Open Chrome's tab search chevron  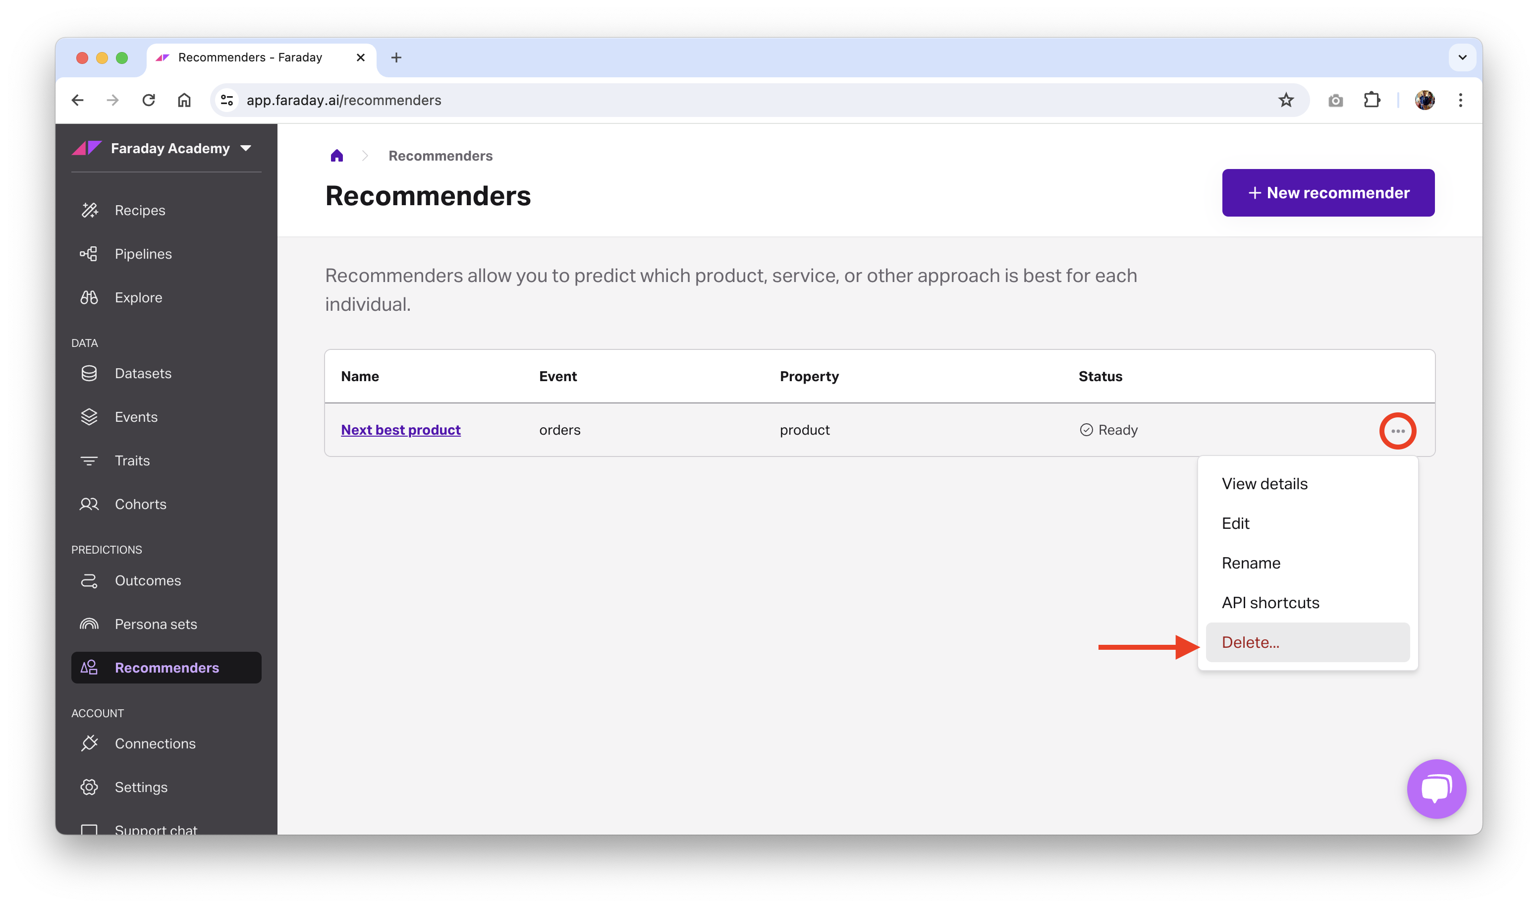(1462, 57)
